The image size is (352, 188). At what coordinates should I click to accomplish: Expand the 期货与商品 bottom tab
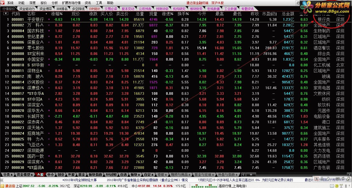coord(181,175)
